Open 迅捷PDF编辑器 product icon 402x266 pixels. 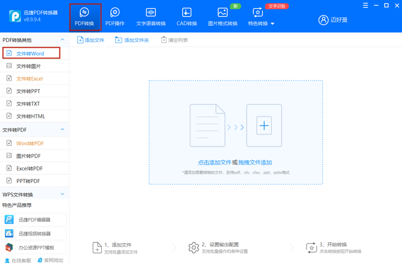pyautogui.click(x=9, y=219)
